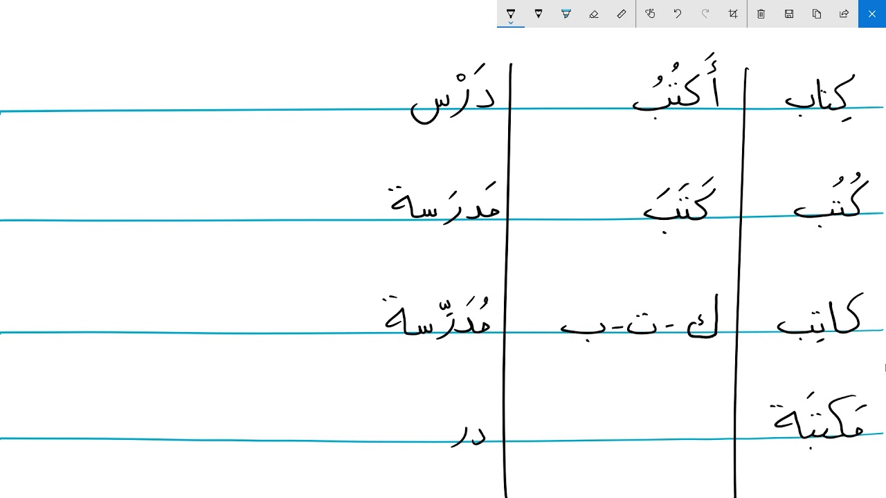Activate the crop tool

point(733,14)
